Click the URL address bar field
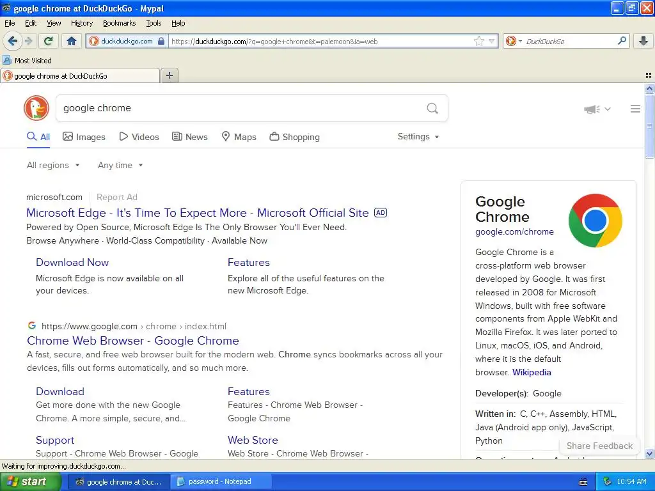This screenshot has height=491, width=655. tap(321, 41)
